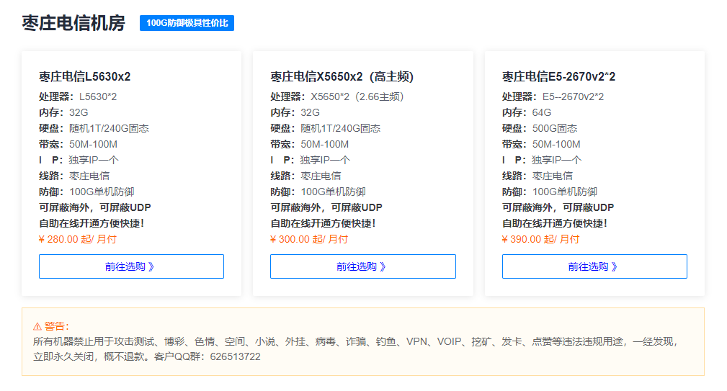Click processor value E5--2670v2*2
This screenshot has width=727, height=391.
point(573,96)
